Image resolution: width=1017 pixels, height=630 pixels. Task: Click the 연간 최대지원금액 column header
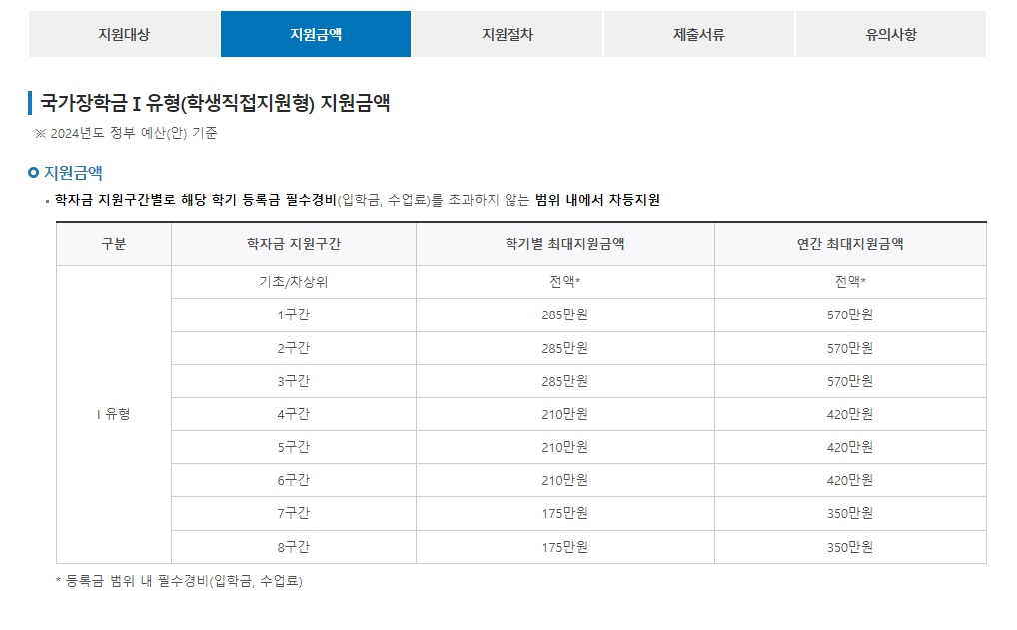point(850,243)
